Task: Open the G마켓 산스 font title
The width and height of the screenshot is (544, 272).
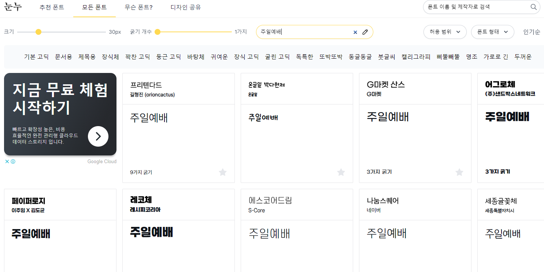Action: pyautogui.click(x=386, y=85)
